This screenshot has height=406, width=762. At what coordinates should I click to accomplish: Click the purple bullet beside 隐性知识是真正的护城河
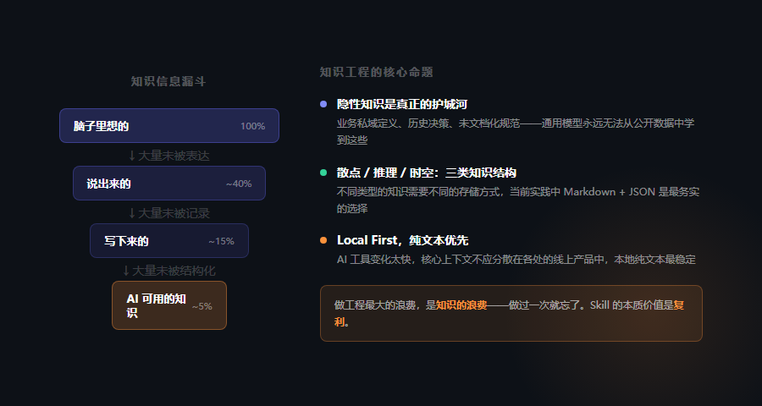[323, 104]
